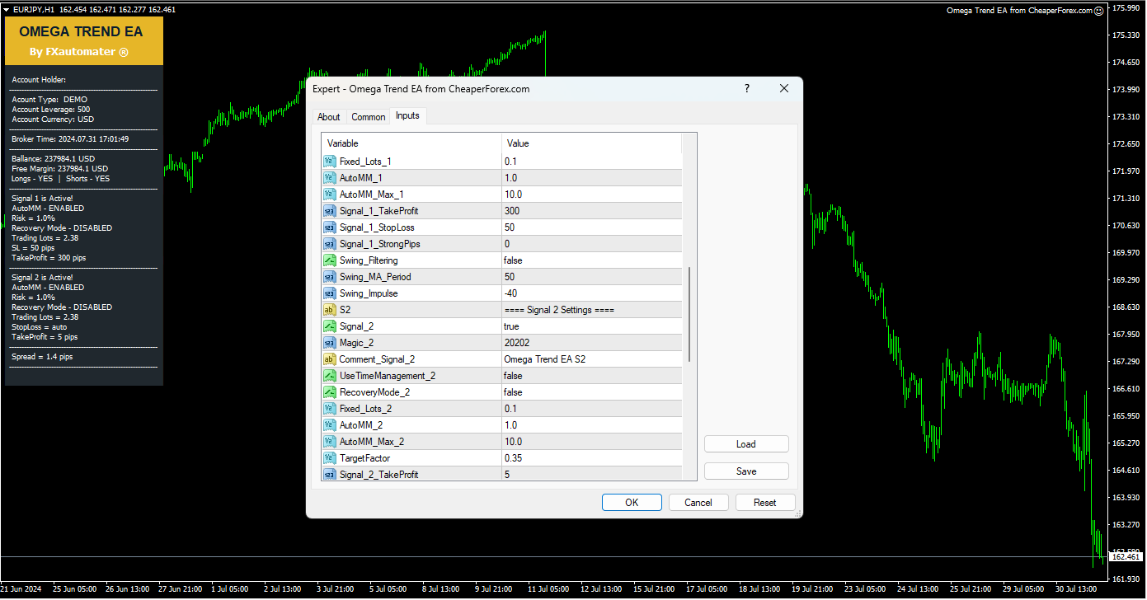Click the AutoMM_1 row icon
The width and height of the screenshot is (1147, 600).
pos(329,178)
